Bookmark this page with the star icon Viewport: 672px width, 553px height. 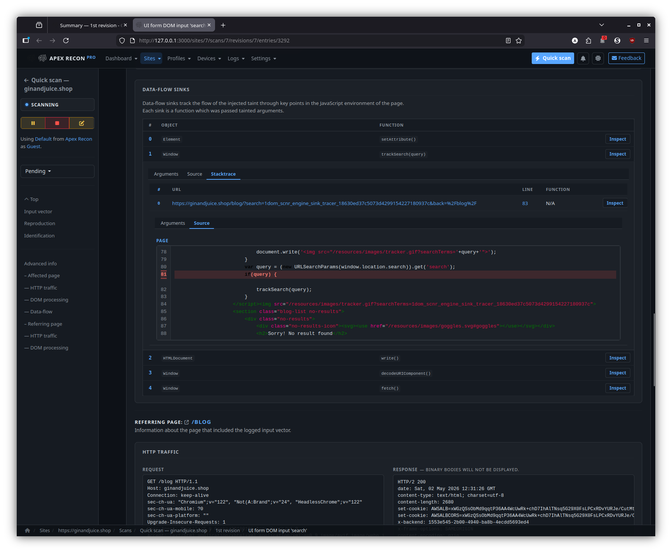(x=519, y=41)
